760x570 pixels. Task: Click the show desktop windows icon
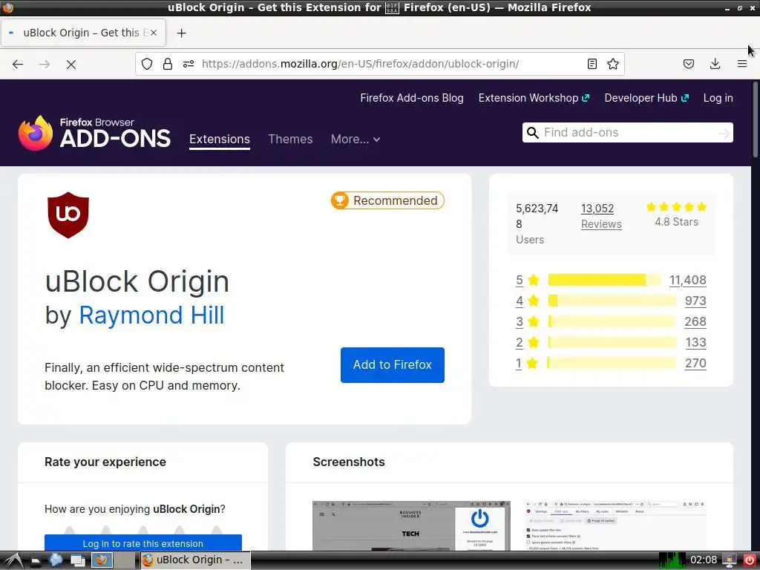[77, 561]
